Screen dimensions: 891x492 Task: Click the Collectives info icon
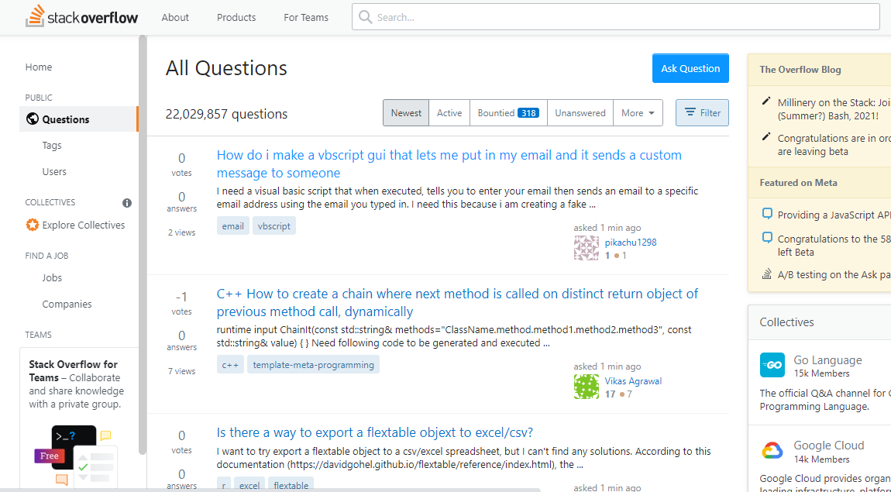pyautogui.click(x=127, y=203)
